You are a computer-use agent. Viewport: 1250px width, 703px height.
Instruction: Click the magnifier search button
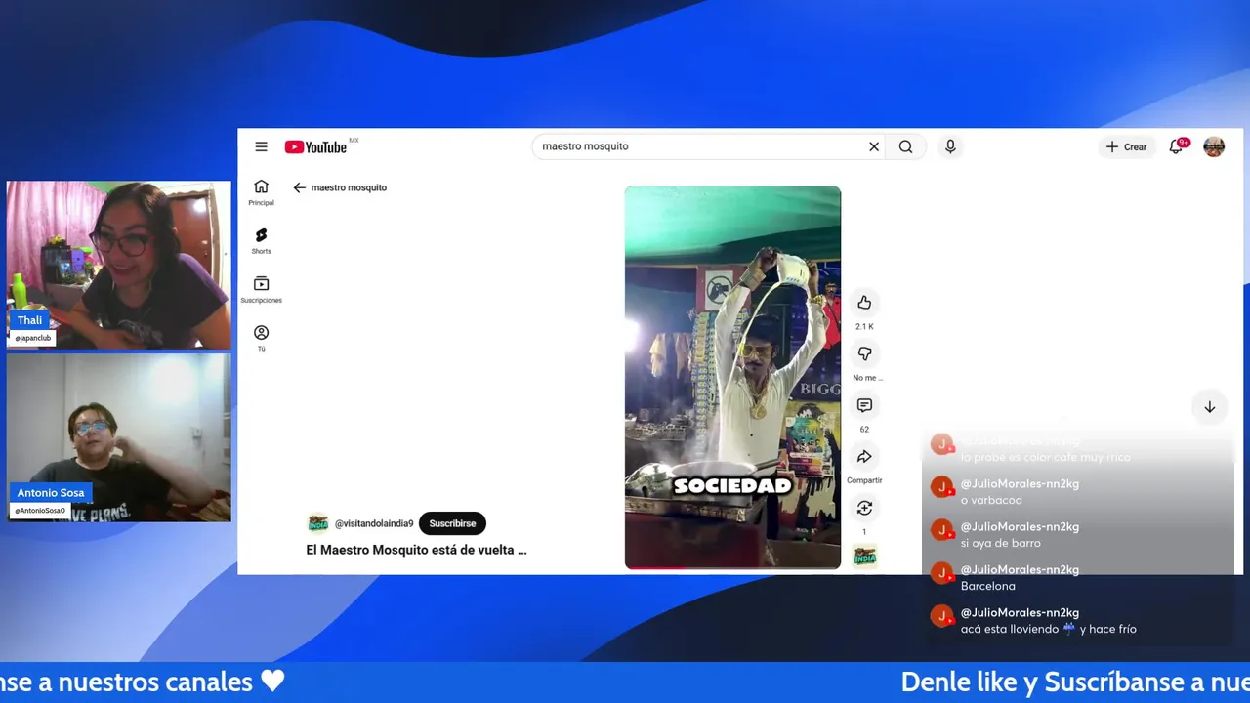[x=906, y=146]
